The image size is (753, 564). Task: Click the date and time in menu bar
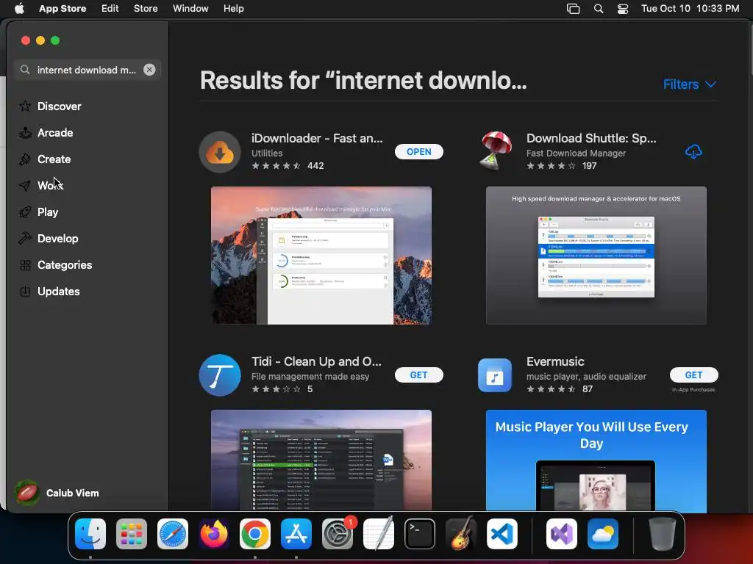point(690,9)
